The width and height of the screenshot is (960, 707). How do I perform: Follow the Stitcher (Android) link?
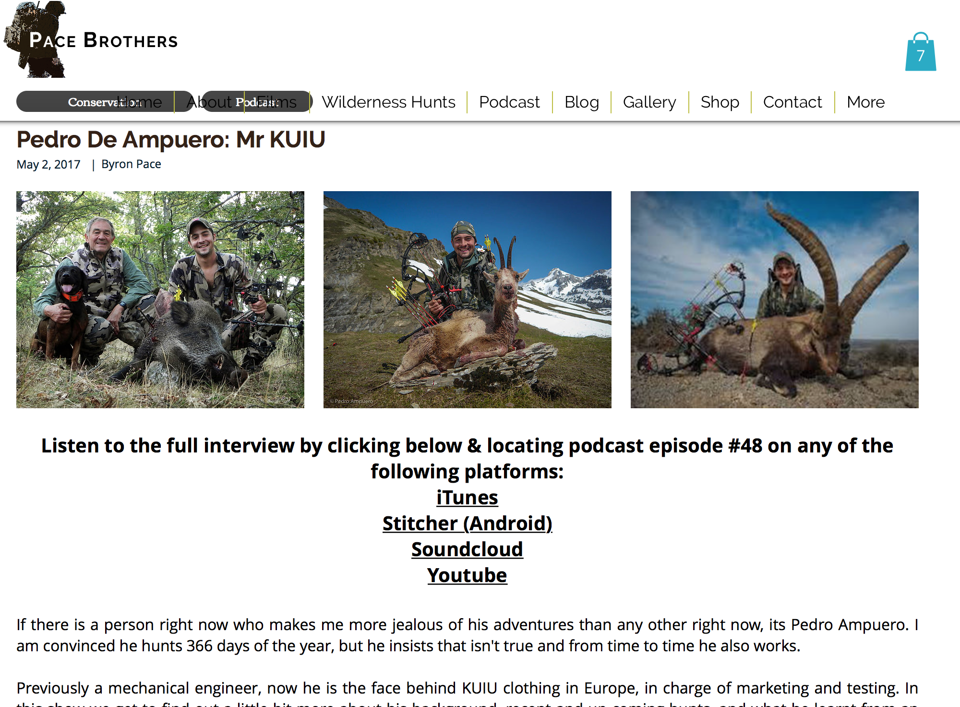[x=467, y=524]
